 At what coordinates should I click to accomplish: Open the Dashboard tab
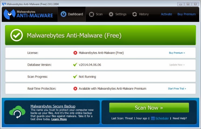pyautogui.click(x=72, y=14)
